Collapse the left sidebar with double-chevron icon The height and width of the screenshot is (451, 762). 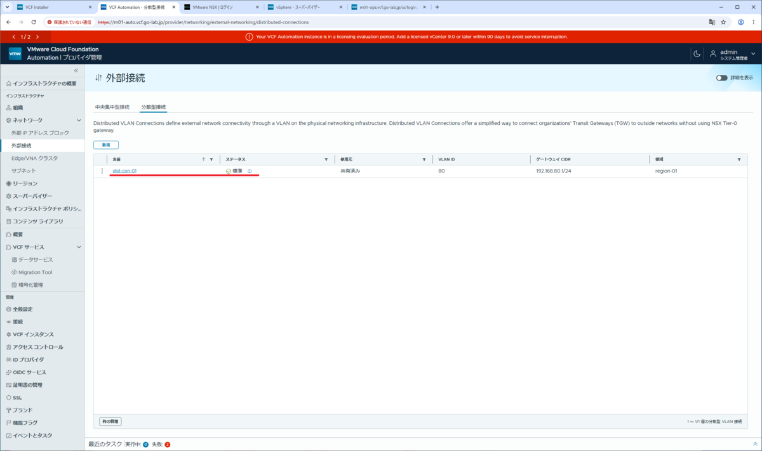[x=76, y=70]
